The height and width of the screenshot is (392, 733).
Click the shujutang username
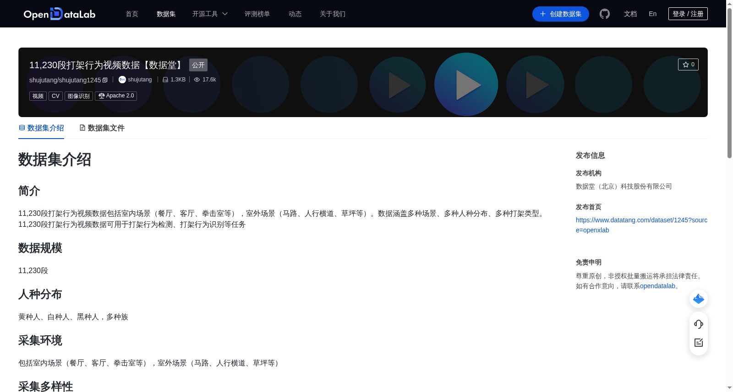point(140,80)
